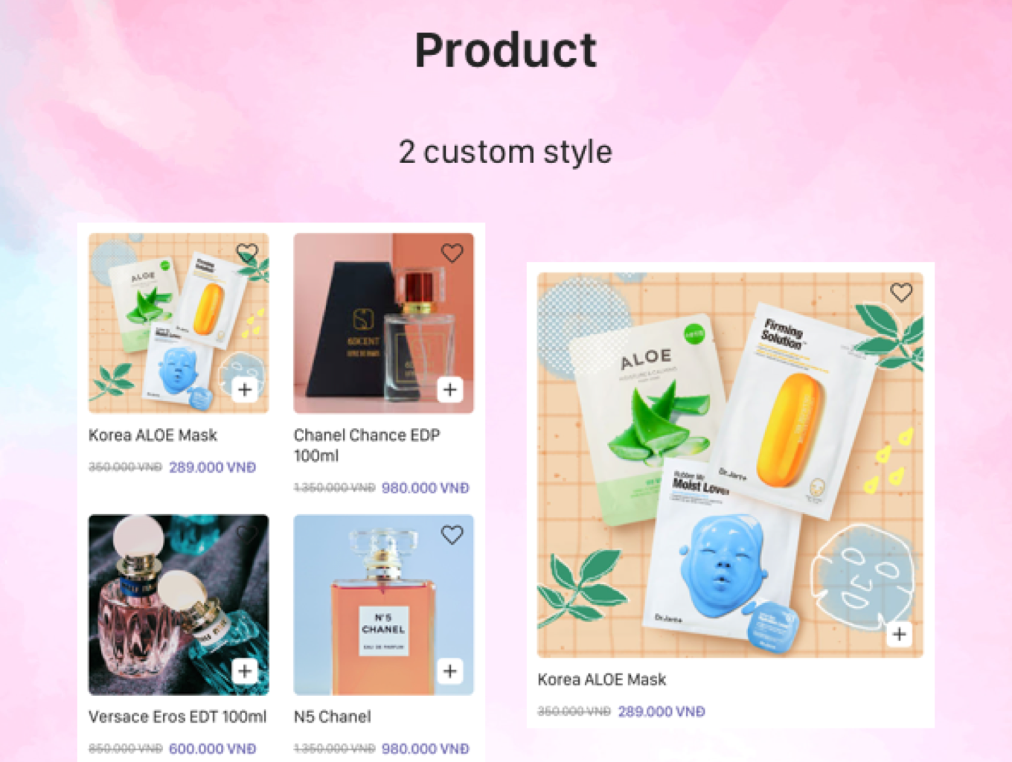Open the Versace Eros EDT 100ml title
The image size is (1012, 762).
(x=177, y=717)
